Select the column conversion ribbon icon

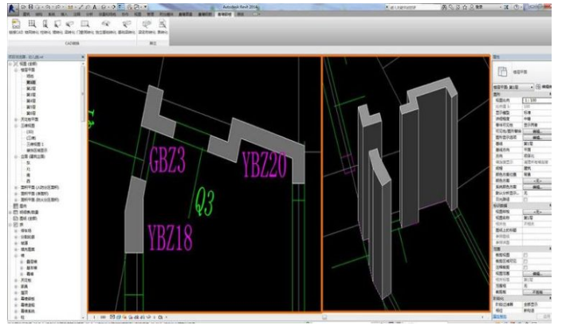click(45, 27)
